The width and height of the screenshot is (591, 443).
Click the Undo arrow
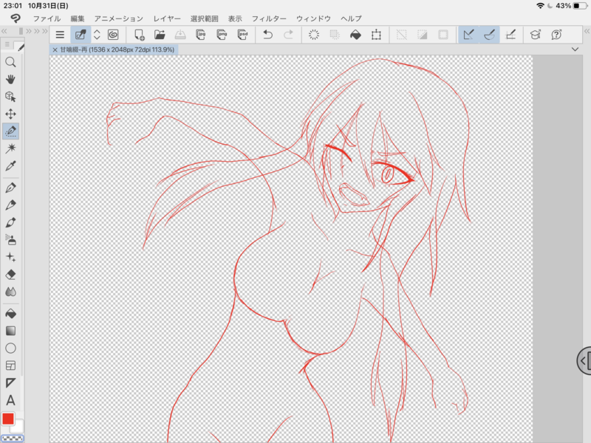click(267, 35)
